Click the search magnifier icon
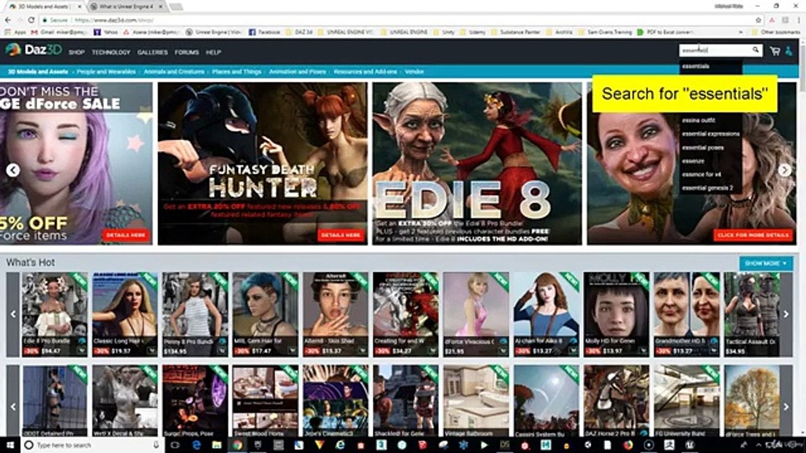The height and width of the screenshot is (453, 806). point(756,50)
